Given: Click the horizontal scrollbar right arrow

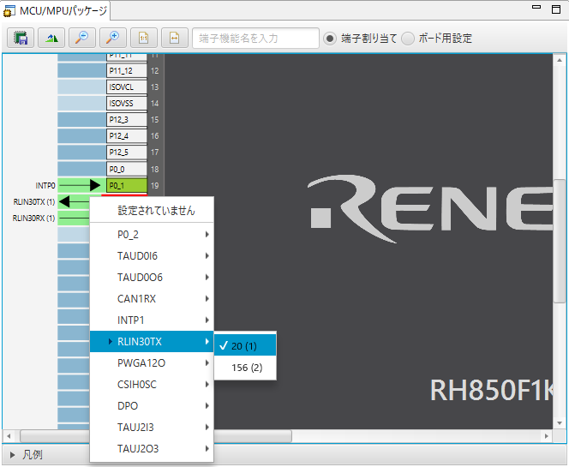Looking at the screenshot, I should pos(546,436).
